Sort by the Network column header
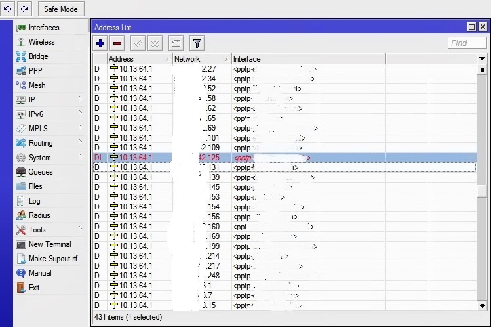 pos(202,59)
